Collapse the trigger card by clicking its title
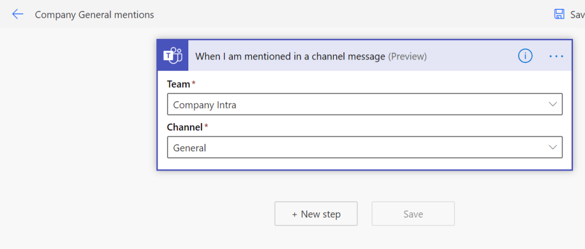Viewport: 585px width, 249px height. click(290, 56)
